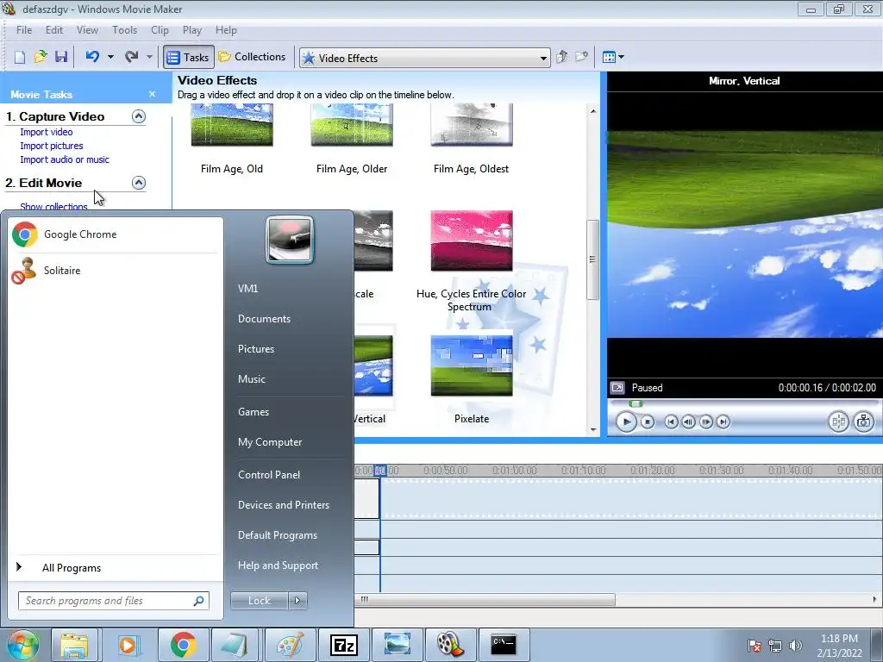Select the Film Age, Oldest effect thumbnail
883x662 pixels.
(x=472, y=124)
